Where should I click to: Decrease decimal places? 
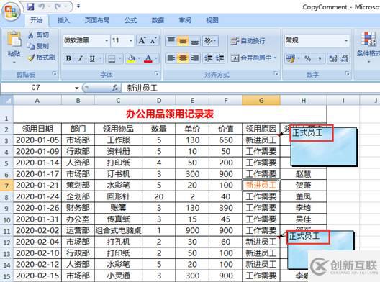pyautogui.click(x=345, y=58)
